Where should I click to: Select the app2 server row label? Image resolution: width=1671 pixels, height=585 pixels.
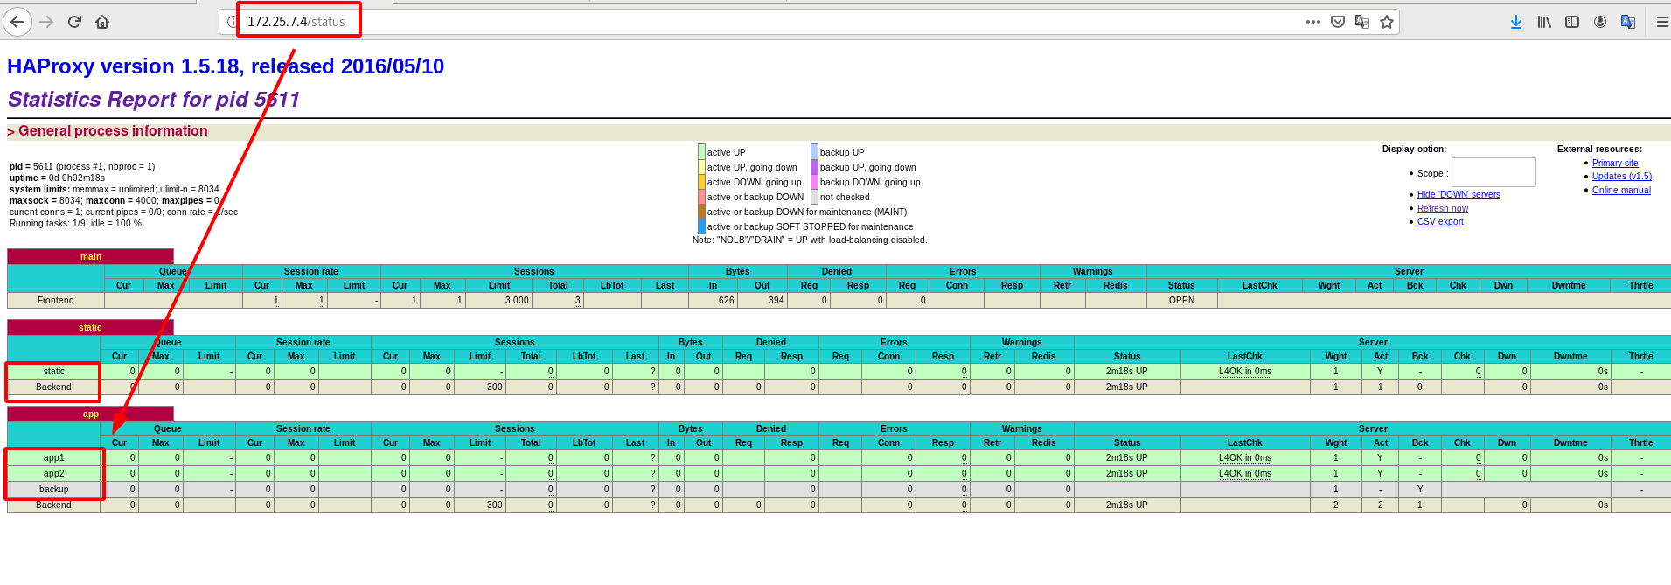pyautogui.click(x=54, y=473)
